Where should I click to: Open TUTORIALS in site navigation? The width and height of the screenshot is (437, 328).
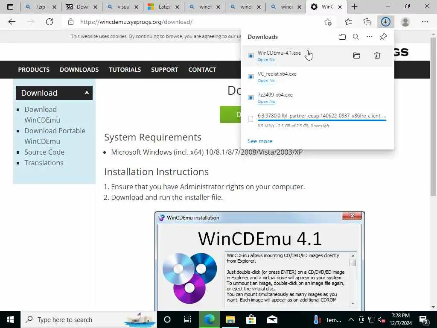[125, 70]
